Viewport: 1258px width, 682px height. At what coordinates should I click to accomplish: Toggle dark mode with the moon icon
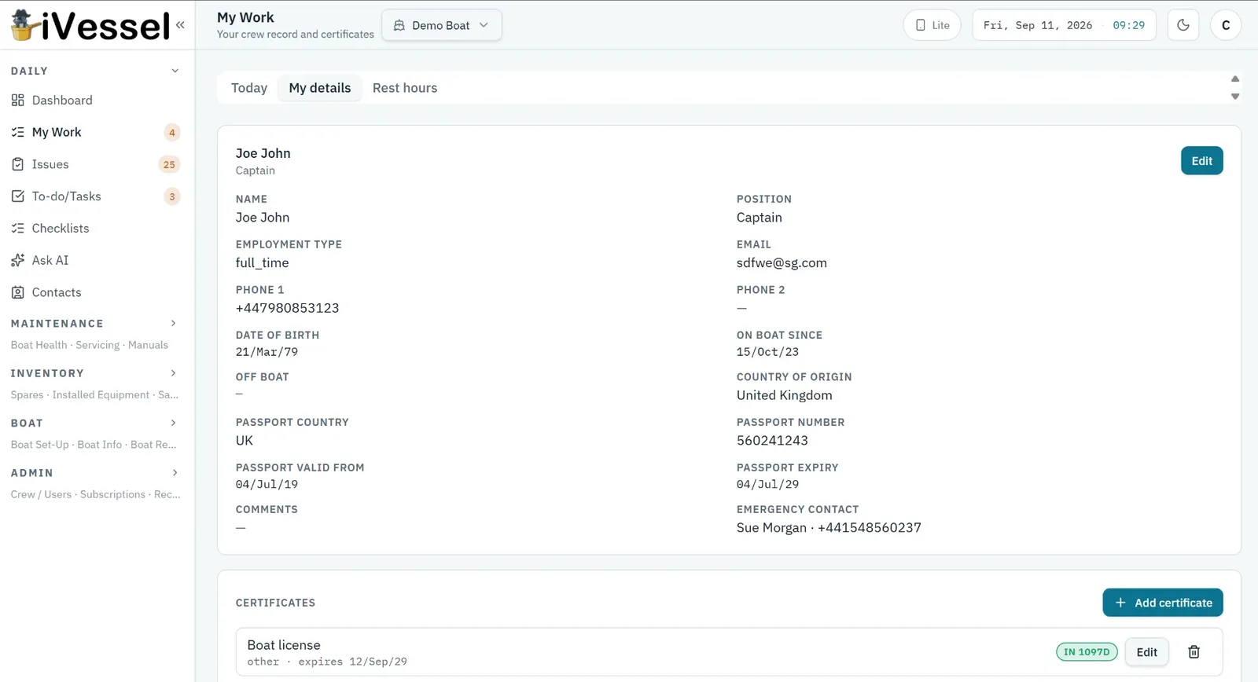[x=1183, y=25]
